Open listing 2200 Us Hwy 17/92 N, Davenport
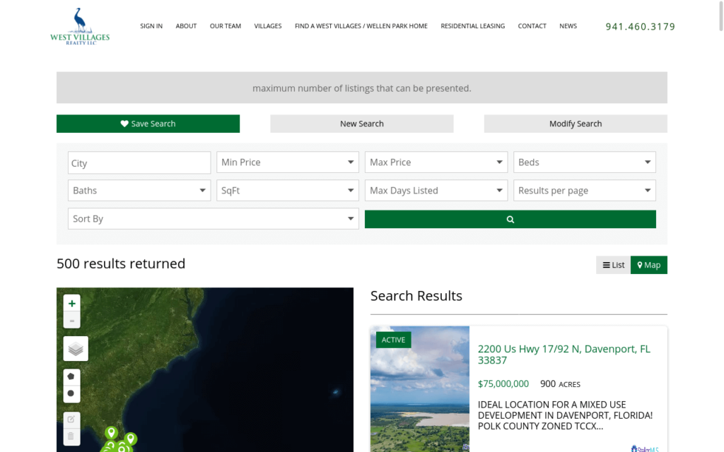 point(564,355)
